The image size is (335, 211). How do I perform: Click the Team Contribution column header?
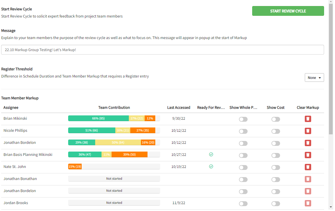pyautogui.click(x=114, y=108)
